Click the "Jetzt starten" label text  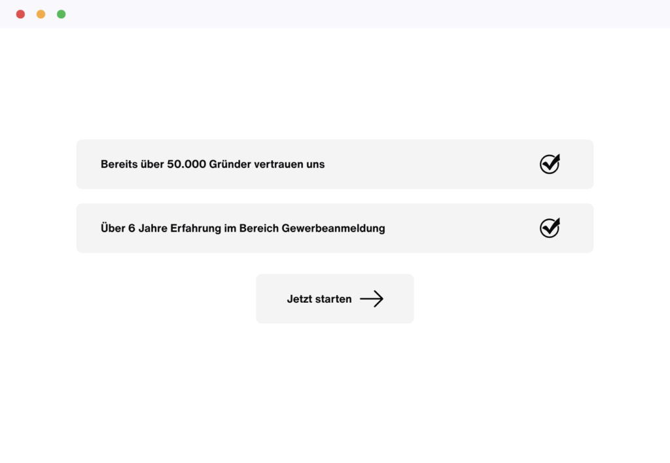click(x=319, y=299)
